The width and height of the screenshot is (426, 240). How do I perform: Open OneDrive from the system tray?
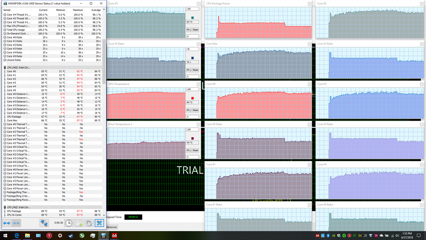[381, 236]
